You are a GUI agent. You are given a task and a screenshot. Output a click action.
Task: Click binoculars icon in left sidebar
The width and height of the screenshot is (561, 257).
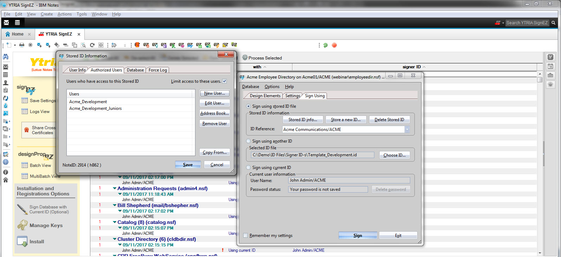click(6, 57)
